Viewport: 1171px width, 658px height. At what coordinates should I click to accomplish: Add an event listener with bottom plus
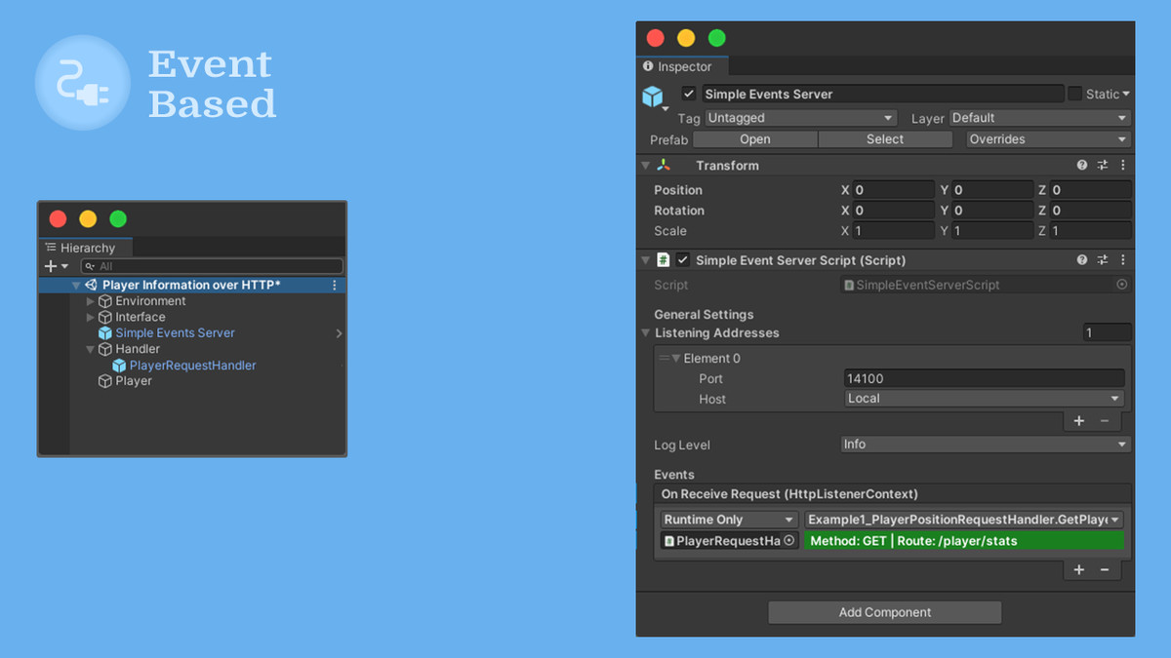[x=1079, y=570]
